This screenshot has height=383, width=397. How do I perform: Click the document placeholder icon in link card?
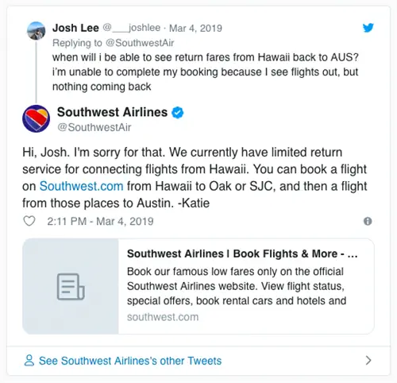(x=71, y=287)
